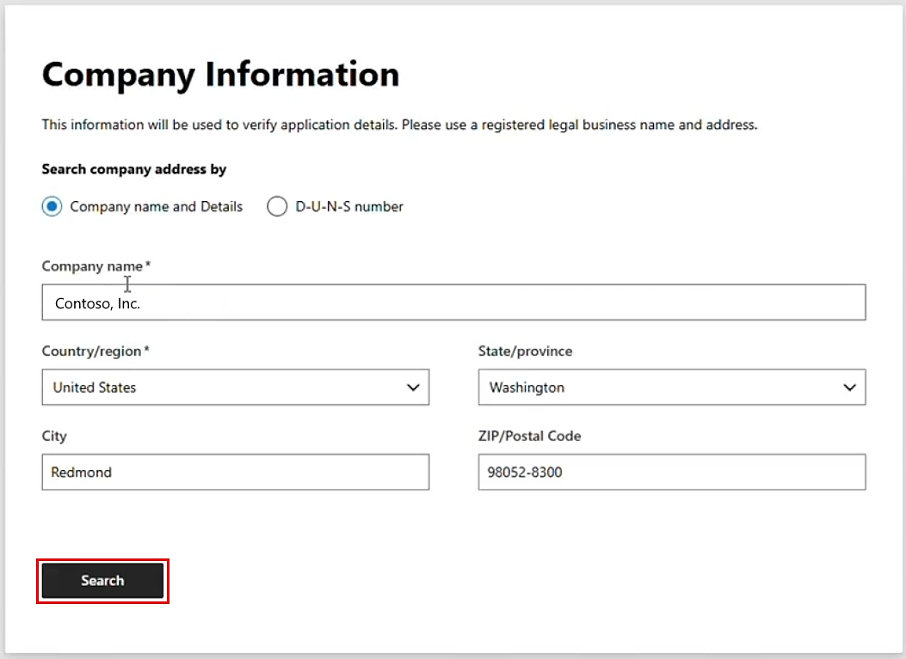
Task: Select the D-U-N-S number radio button
Action: [277, 206]
